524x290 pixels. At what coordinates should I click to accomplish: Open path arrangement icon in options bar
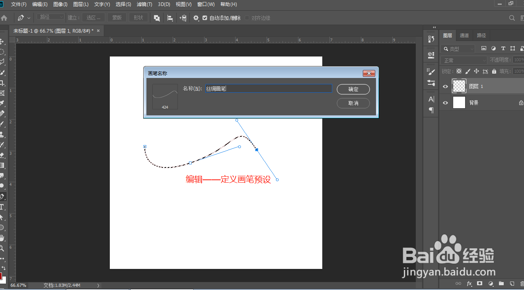183,18
